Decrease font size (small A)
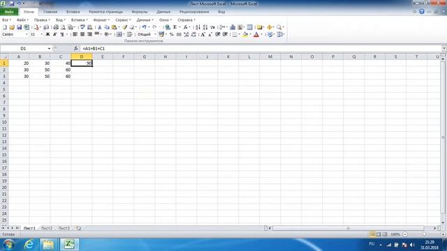 (x=210, y=35)
